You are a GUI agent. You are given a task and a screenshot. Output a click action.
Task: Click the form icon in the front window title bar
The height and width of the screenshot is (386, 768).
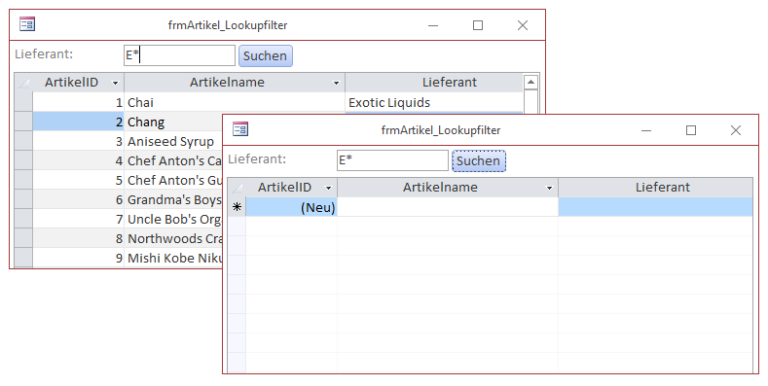coord(240,129)
